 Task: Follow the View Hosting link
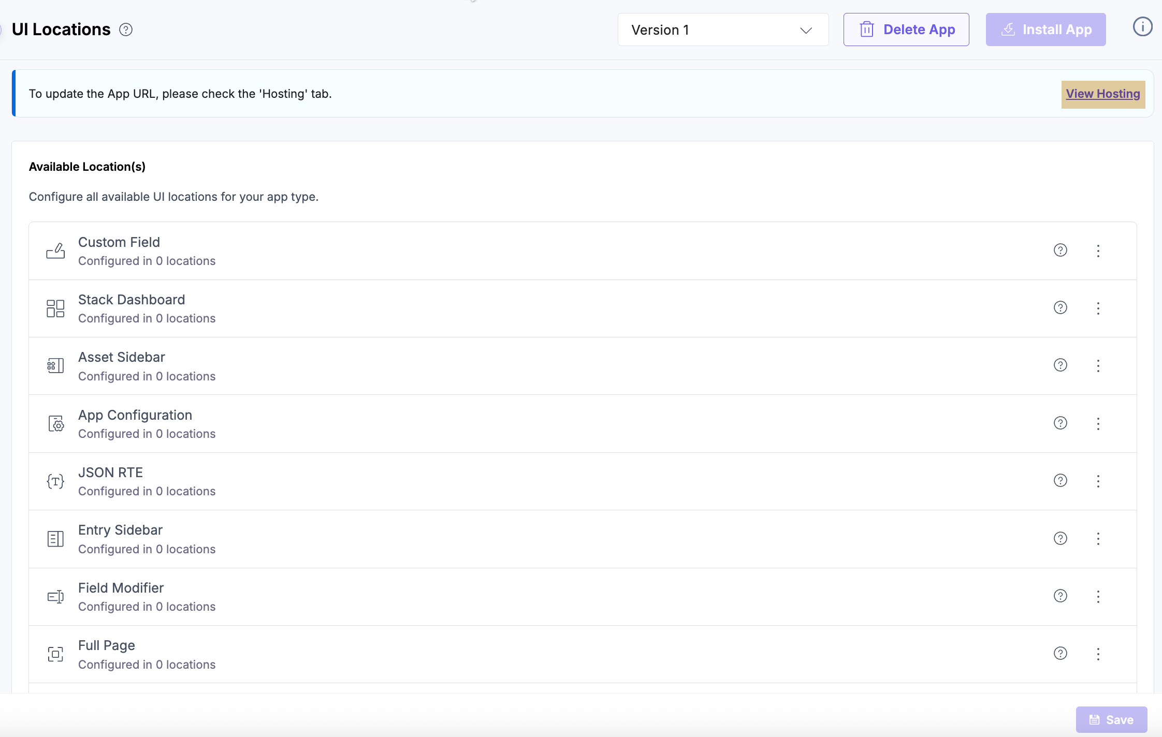pyautogui.click(x=1102, y=94)
